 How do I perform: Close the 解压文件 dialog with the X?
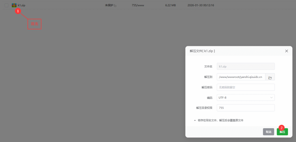[x=286, y=51]
